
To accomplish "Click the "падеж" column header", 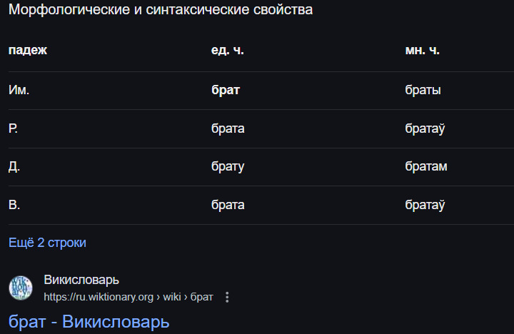I will tap(28, 51).
